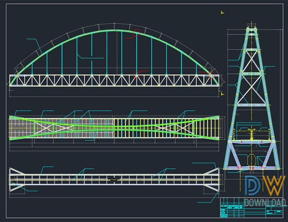The width and height of the screenshot is (288, 222).
Task: Click the red detail circle at arch crown
Action: [x=137, y=33]
